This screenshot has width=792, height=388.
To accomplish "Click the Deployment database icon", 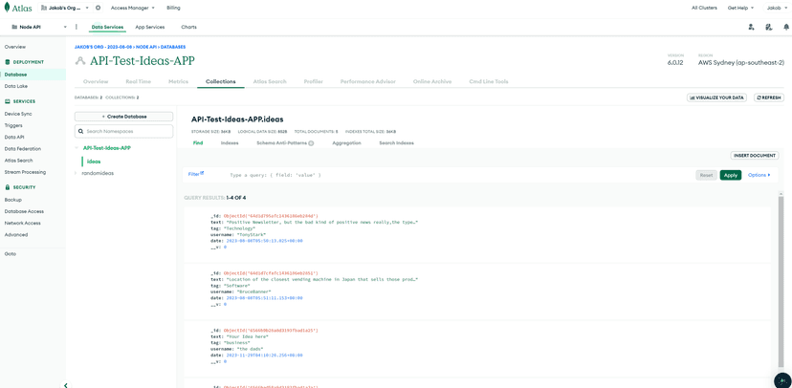I will click(x=8, y=62).
